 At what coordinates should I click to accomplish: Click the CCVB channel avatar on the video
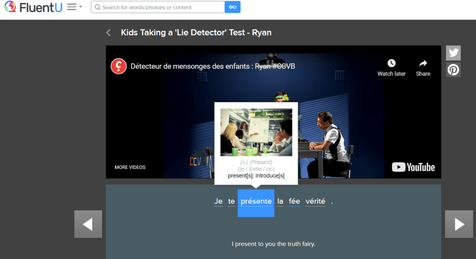click(x=118, y=66)
